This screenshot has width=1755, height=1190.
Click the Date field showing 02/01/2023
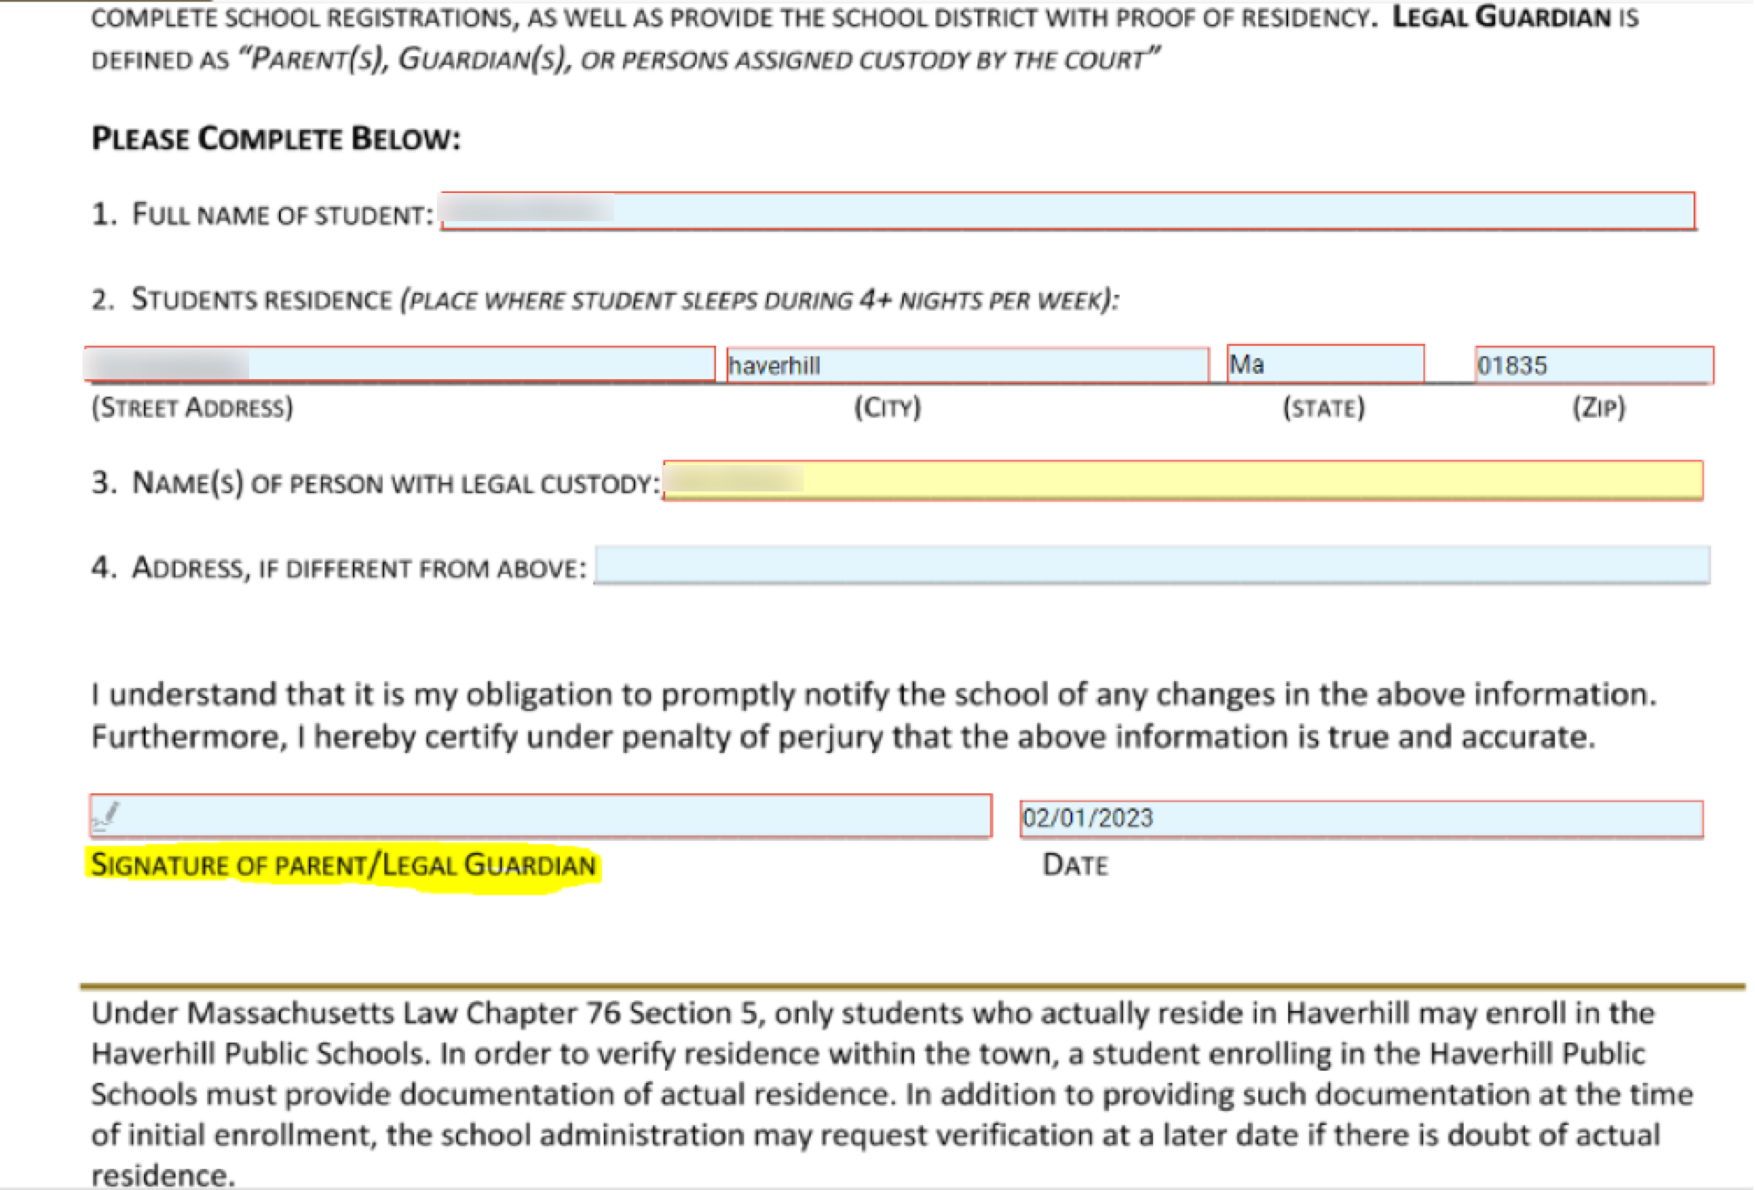point(1360,818)
